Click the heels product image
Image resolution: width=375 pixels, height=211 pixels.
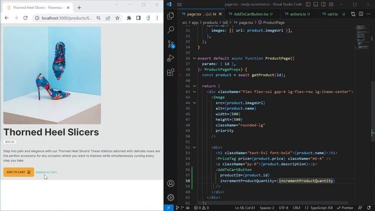[52, 76]
